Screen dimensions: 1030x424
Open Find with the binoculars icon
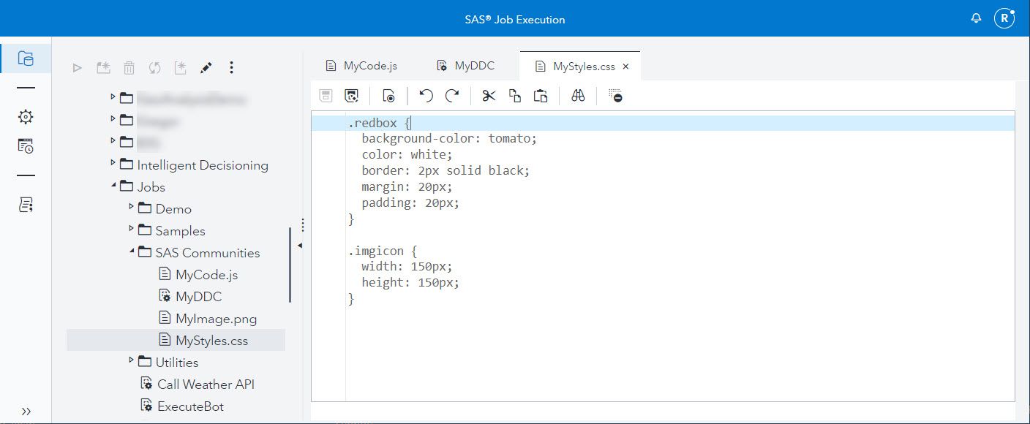tap(578, 96)
